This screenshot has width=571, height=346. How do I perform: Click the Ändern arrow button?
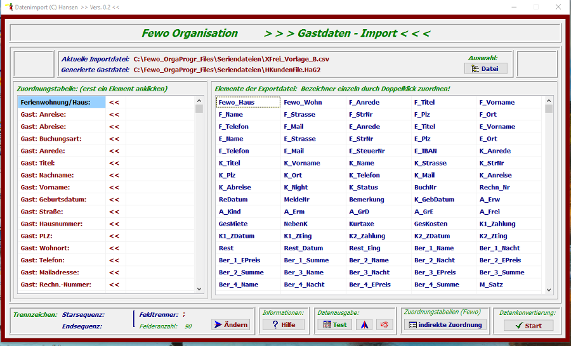click(x=230, y=324)
